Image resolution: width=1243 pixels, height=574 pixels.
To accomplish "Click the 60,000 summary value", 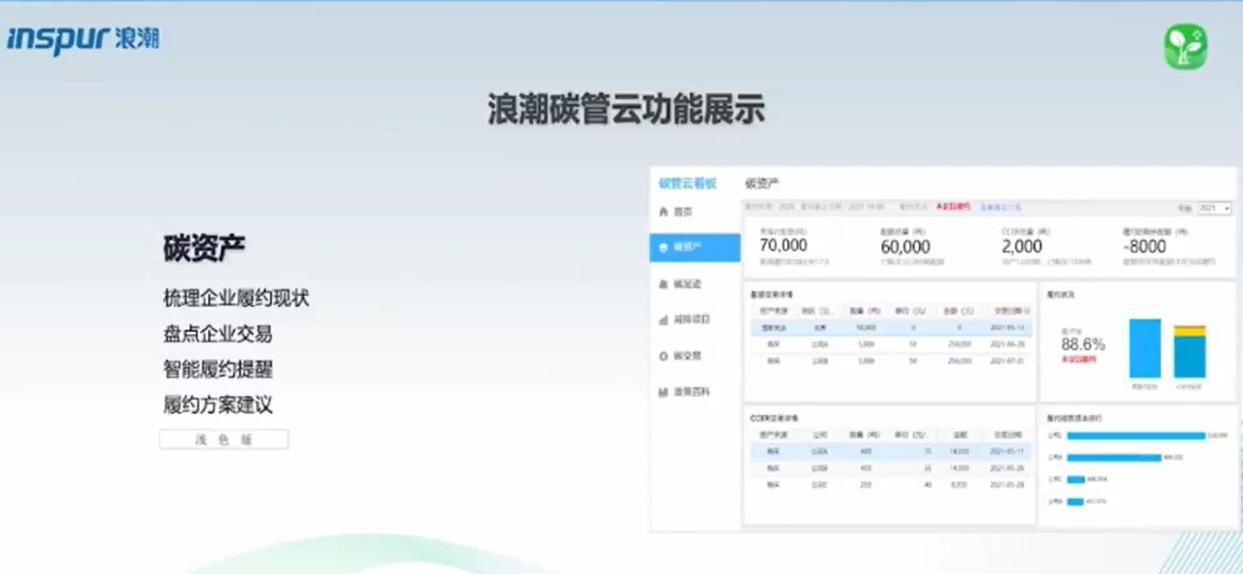I will coord(906,247).
